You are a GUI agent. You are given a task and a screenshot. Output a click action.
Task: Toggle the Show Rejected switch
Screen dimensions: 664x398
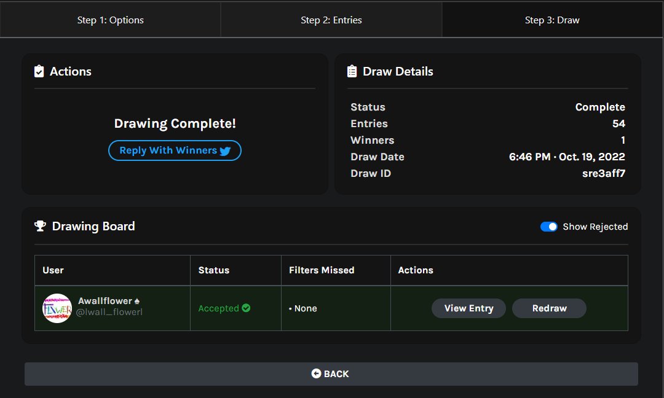coord(549,227)
